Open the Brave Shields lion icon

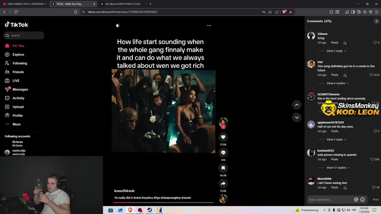[x=284, y=12]
